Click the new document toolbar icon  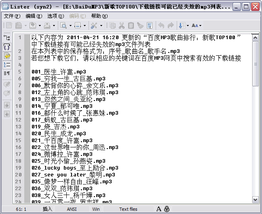[x=9, y=25]
